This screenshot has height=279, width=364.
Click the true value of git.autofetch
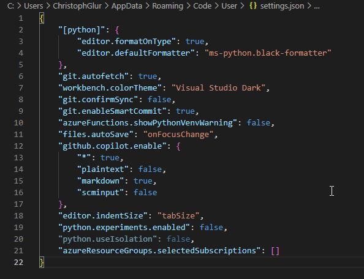(148, 76)
